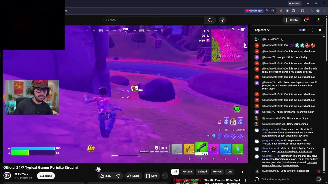Save the video to a playlist
The height and width of the screenshot is (184, 328).
click(151, 176)
